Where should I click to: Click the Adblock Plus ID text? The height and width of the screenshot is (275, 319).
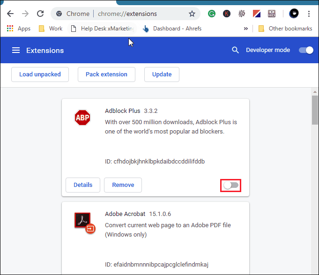[x=155, y=162]
